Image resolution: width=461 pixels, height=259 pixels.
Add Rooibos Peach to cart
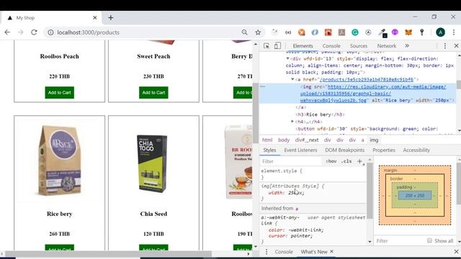pyautogui.click(x=59, y=93)
